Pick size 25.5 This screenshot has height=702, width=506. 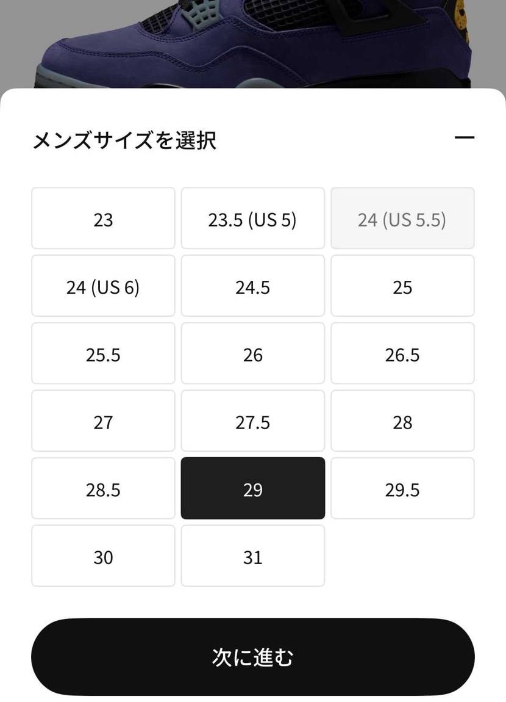click(x=103, y=353)
